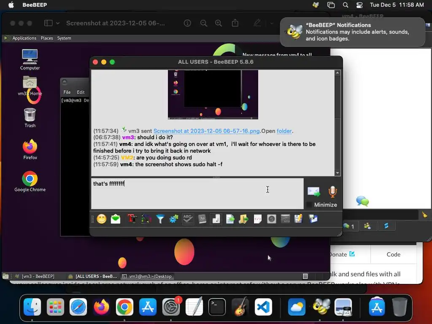Click the Preview zoom in icon

(219, 23)
